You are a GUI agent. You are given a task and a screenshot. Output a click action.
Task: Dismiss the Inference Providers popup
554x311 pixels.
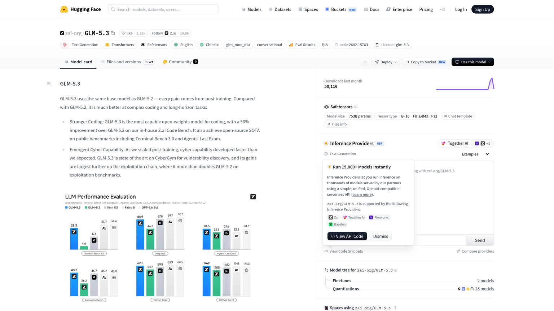(381, 236)
